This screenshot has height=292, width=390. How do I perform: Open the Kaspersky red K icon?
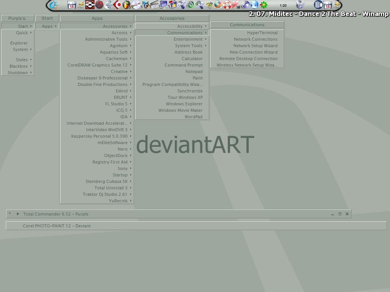[x=236, y=5]
